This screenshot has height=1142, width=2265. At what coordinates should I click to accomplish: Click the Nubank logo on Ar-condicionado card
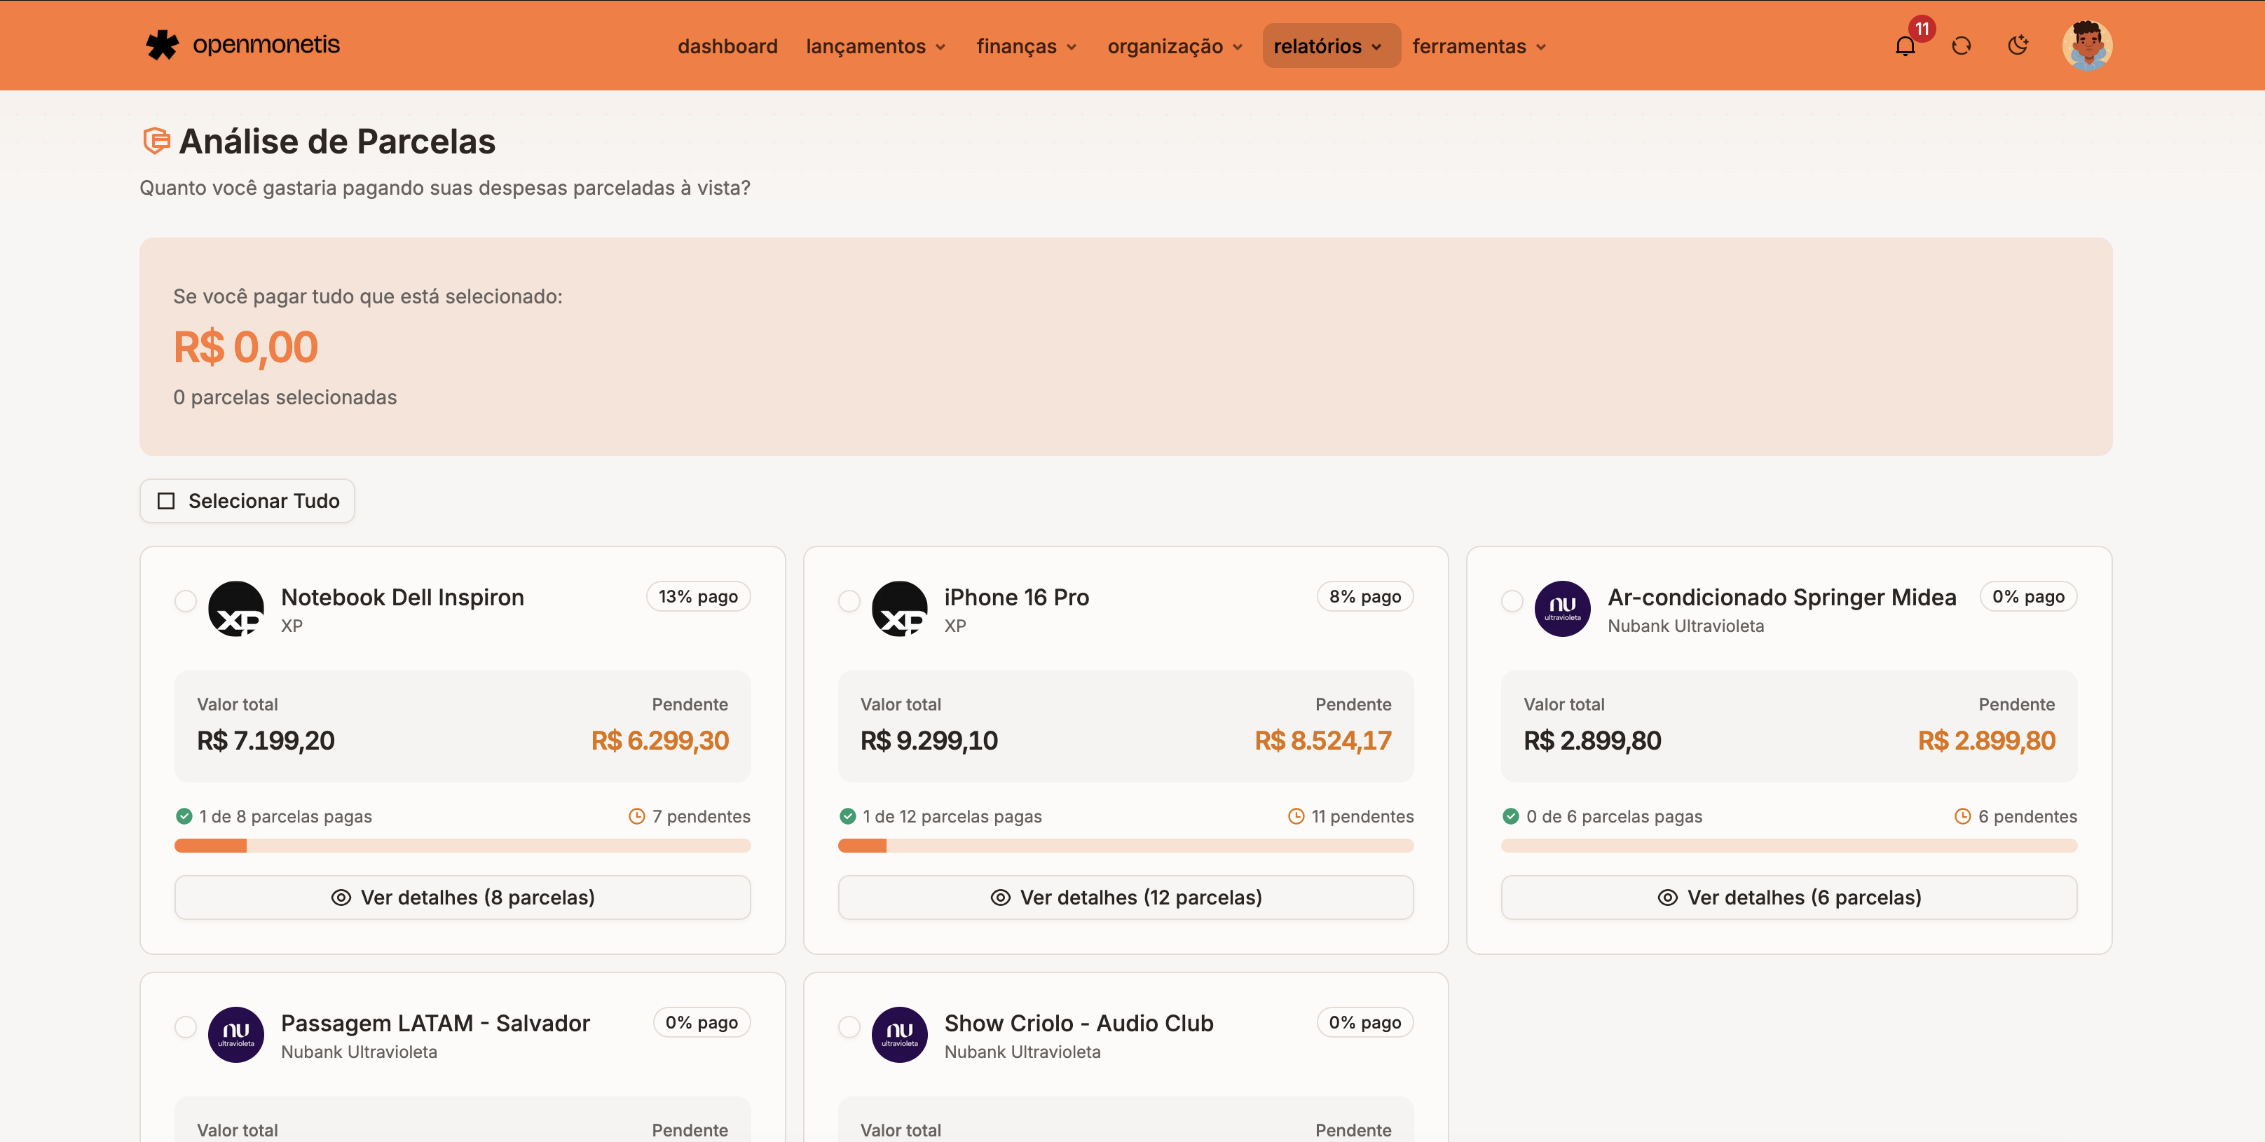click(x=1563, y=608)
